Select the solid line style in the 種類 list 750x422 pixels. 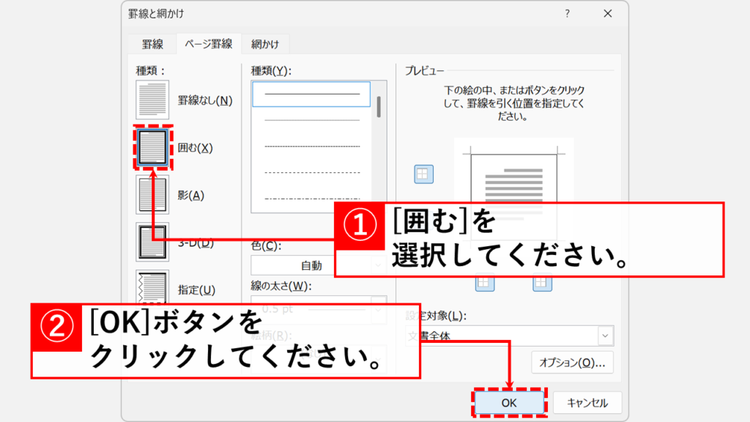tap(311, 94)
